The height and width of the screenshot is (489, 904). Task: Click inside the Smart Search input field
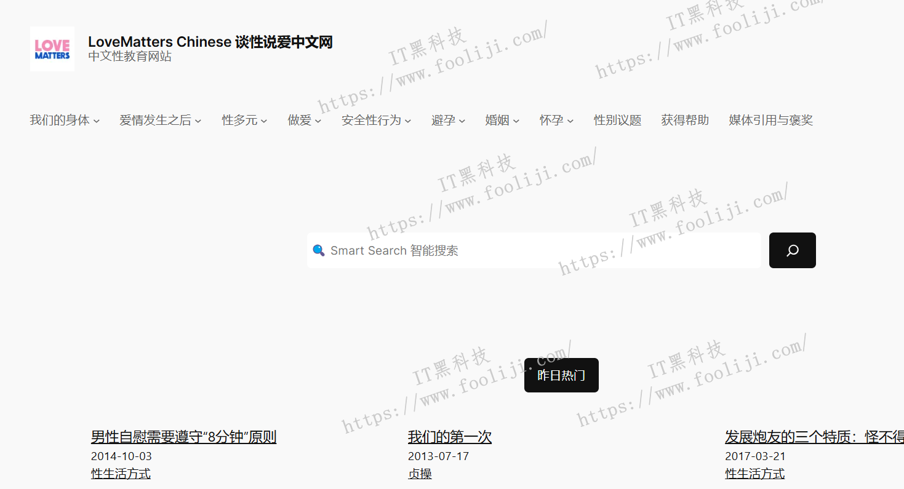click(492, 250)
